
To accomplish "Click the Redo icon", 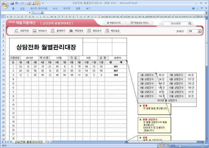I will (22, 3).
